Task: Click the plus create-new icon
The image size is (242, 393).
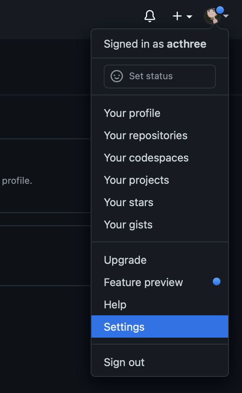Action: [177, 16]
